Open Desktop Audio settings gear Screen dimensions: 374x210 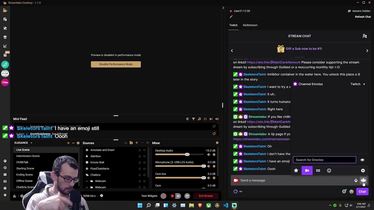(214, 155)
